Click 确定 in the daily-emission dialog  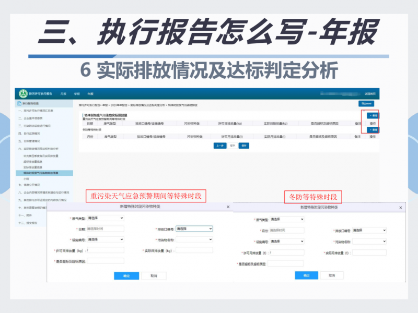126,276
